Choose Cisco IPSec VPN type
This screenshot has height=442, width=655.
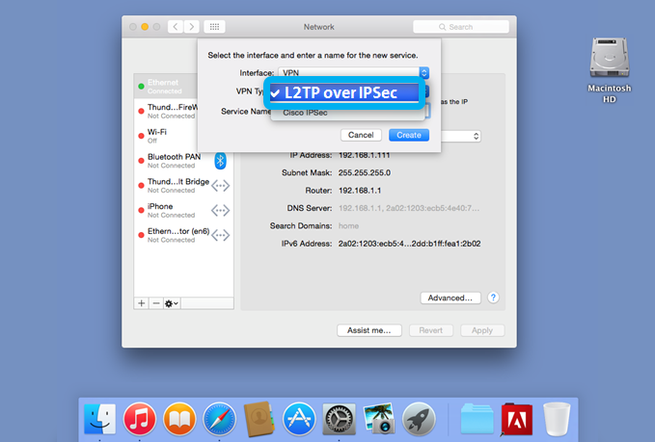[347, 113]
